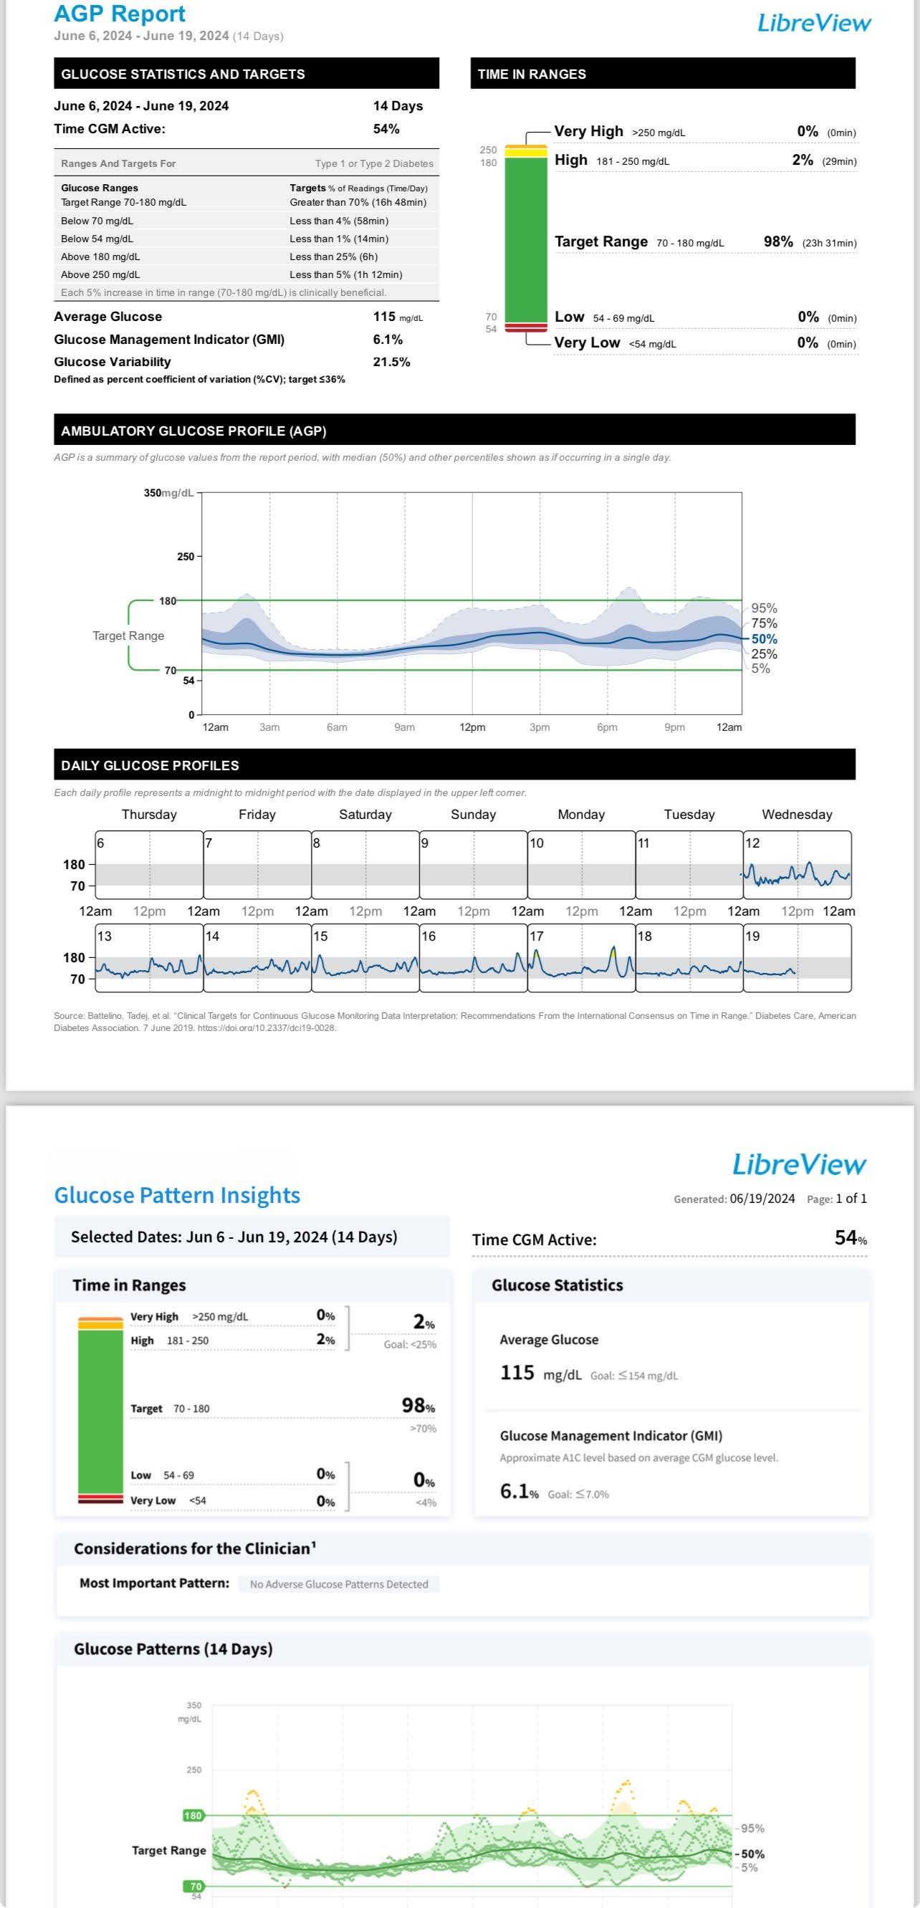
Task: Select the "Glucose Pattern Insights" title
Action: point(177,1196)
